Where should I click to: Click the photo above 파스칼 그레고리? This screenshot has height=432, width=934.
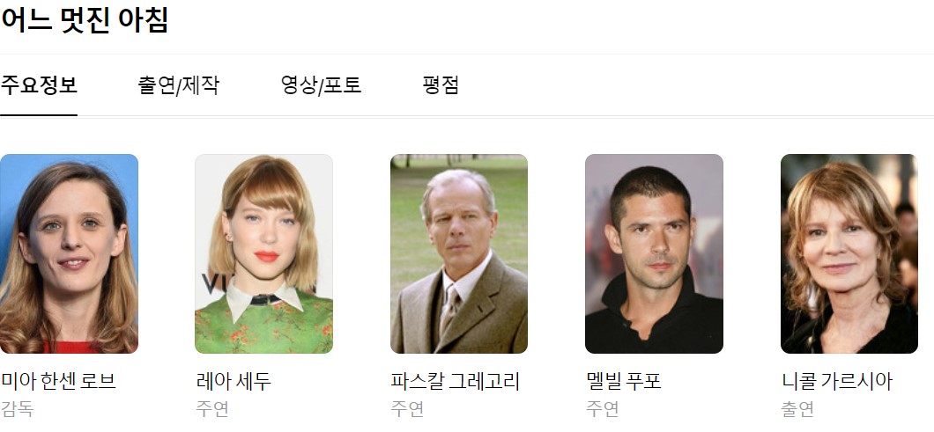click(x=459, y=253)
